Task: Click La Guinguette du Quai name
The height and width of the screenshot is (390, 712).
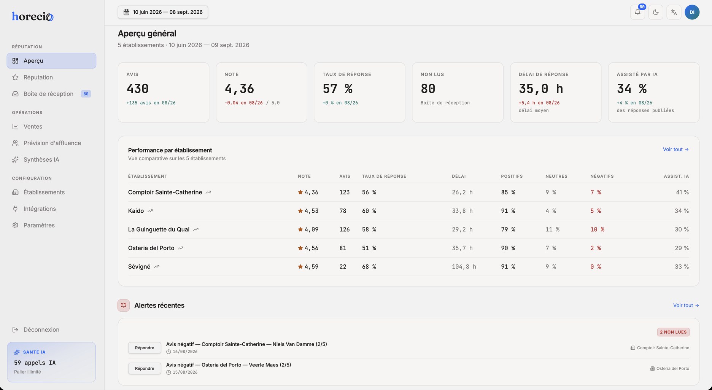Action: 159,229
